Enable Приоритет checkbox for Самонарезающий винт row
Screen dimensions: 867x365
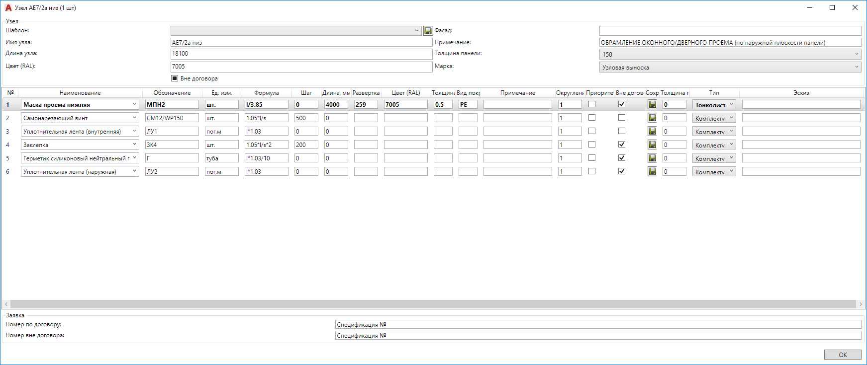click(x=592, y=118)
